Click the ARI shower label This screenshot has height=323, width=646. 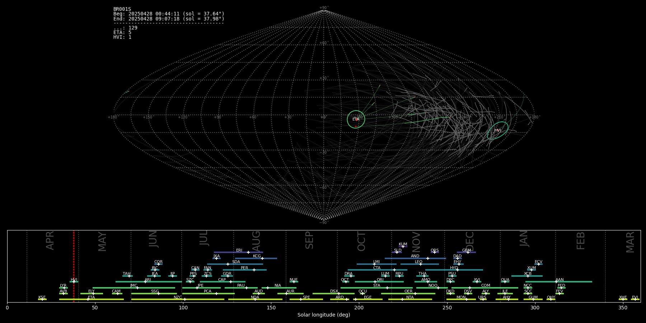148,280
